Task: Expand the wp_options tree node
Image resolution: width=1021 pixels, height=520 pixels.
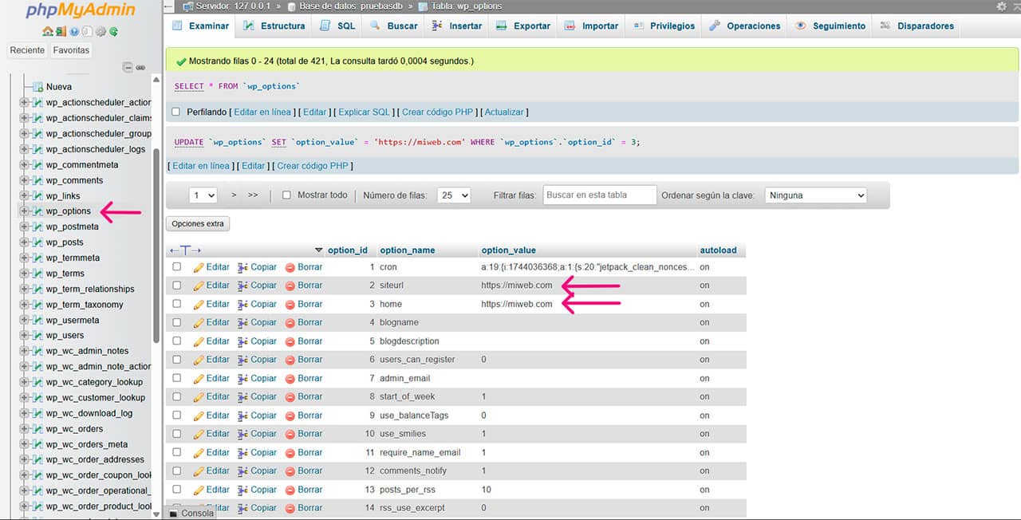Action: (x=24, y=211)
